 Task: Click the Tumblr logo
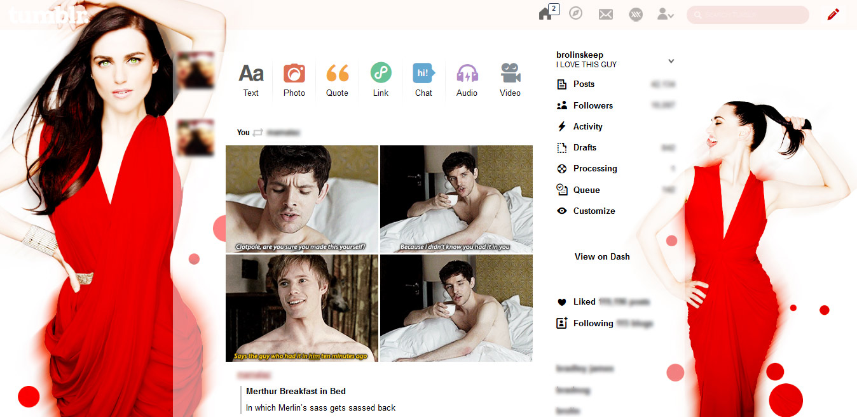point(50,15)
